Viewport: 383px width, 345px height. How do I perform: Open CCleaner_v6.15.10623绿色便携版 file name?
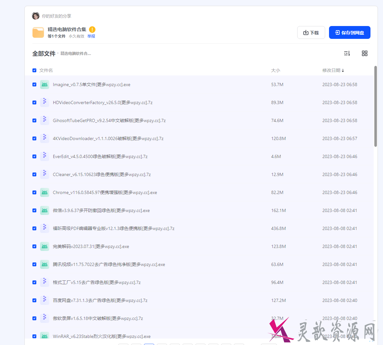pos(102,174)
